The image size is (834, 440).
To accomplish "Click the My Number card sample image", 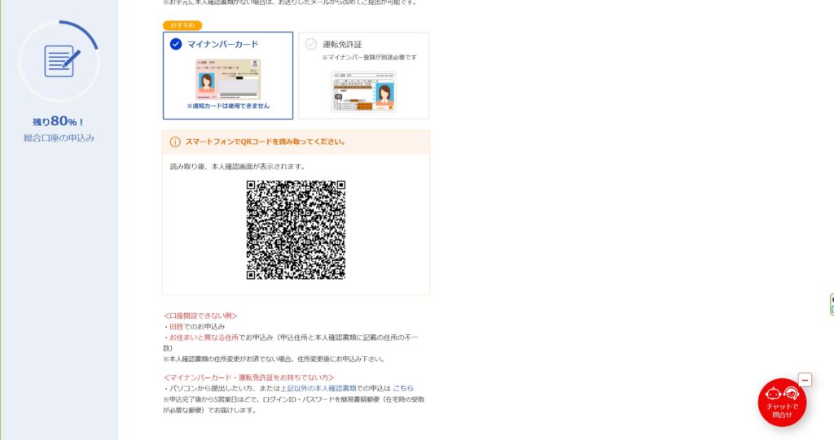I will pyautogui.click(x=228, y=79).
